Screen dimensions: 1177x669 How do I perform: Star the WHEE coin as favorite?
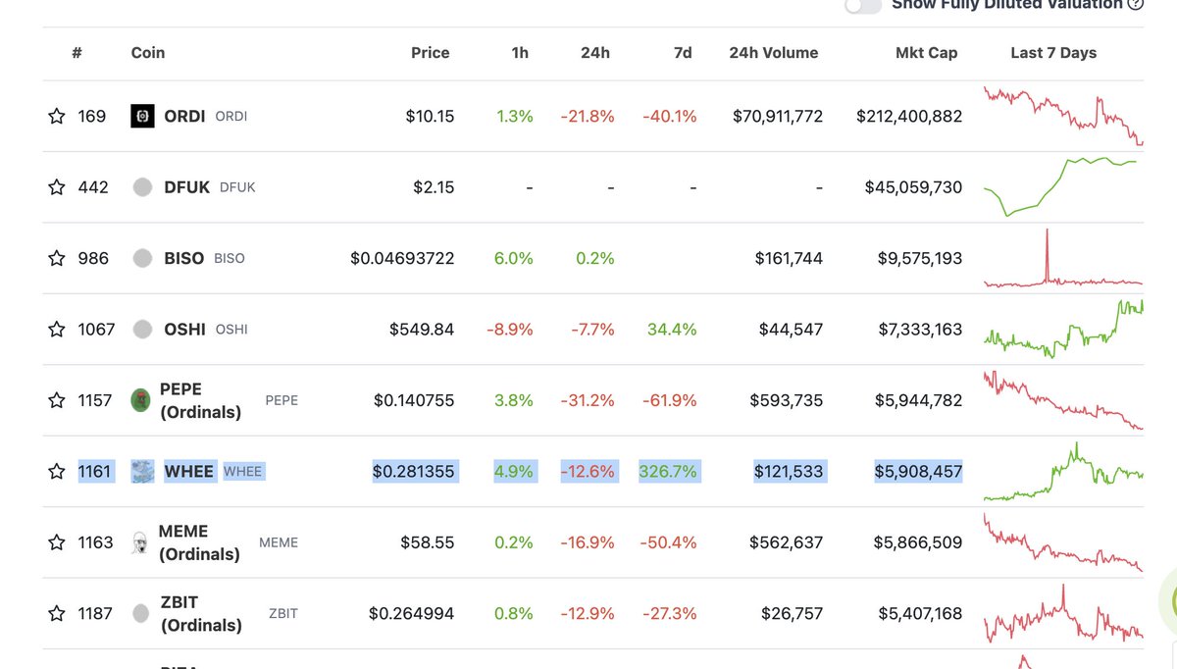click(x=57, y=471)
